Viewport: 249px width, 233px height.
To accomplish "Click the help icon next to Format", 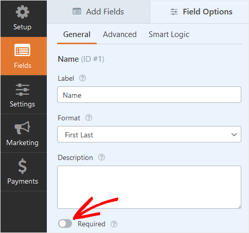I will 88,118.
